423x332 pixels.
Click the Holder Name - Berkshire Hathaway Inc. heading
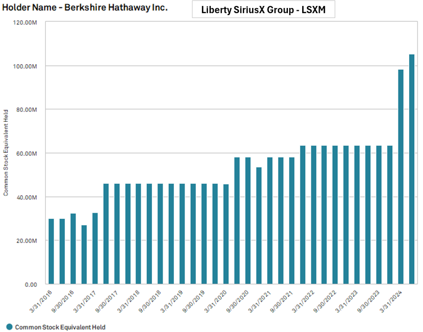[x=85, y=8]
